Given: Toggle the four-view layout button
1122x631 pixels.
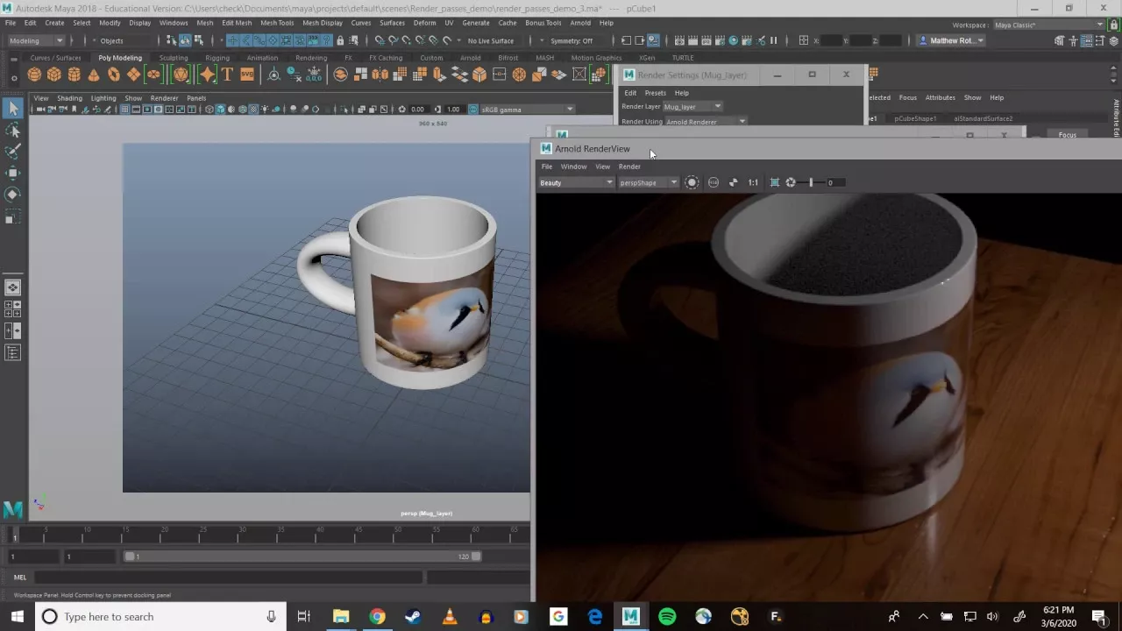Looking at the screenshot, I should [x=13, y=308].
